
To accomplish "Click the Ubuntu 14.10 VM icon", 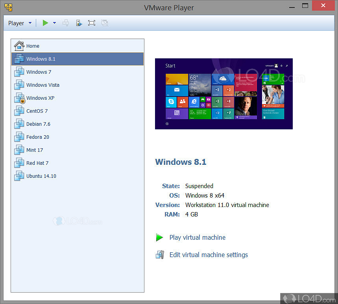I will point(19,176).
